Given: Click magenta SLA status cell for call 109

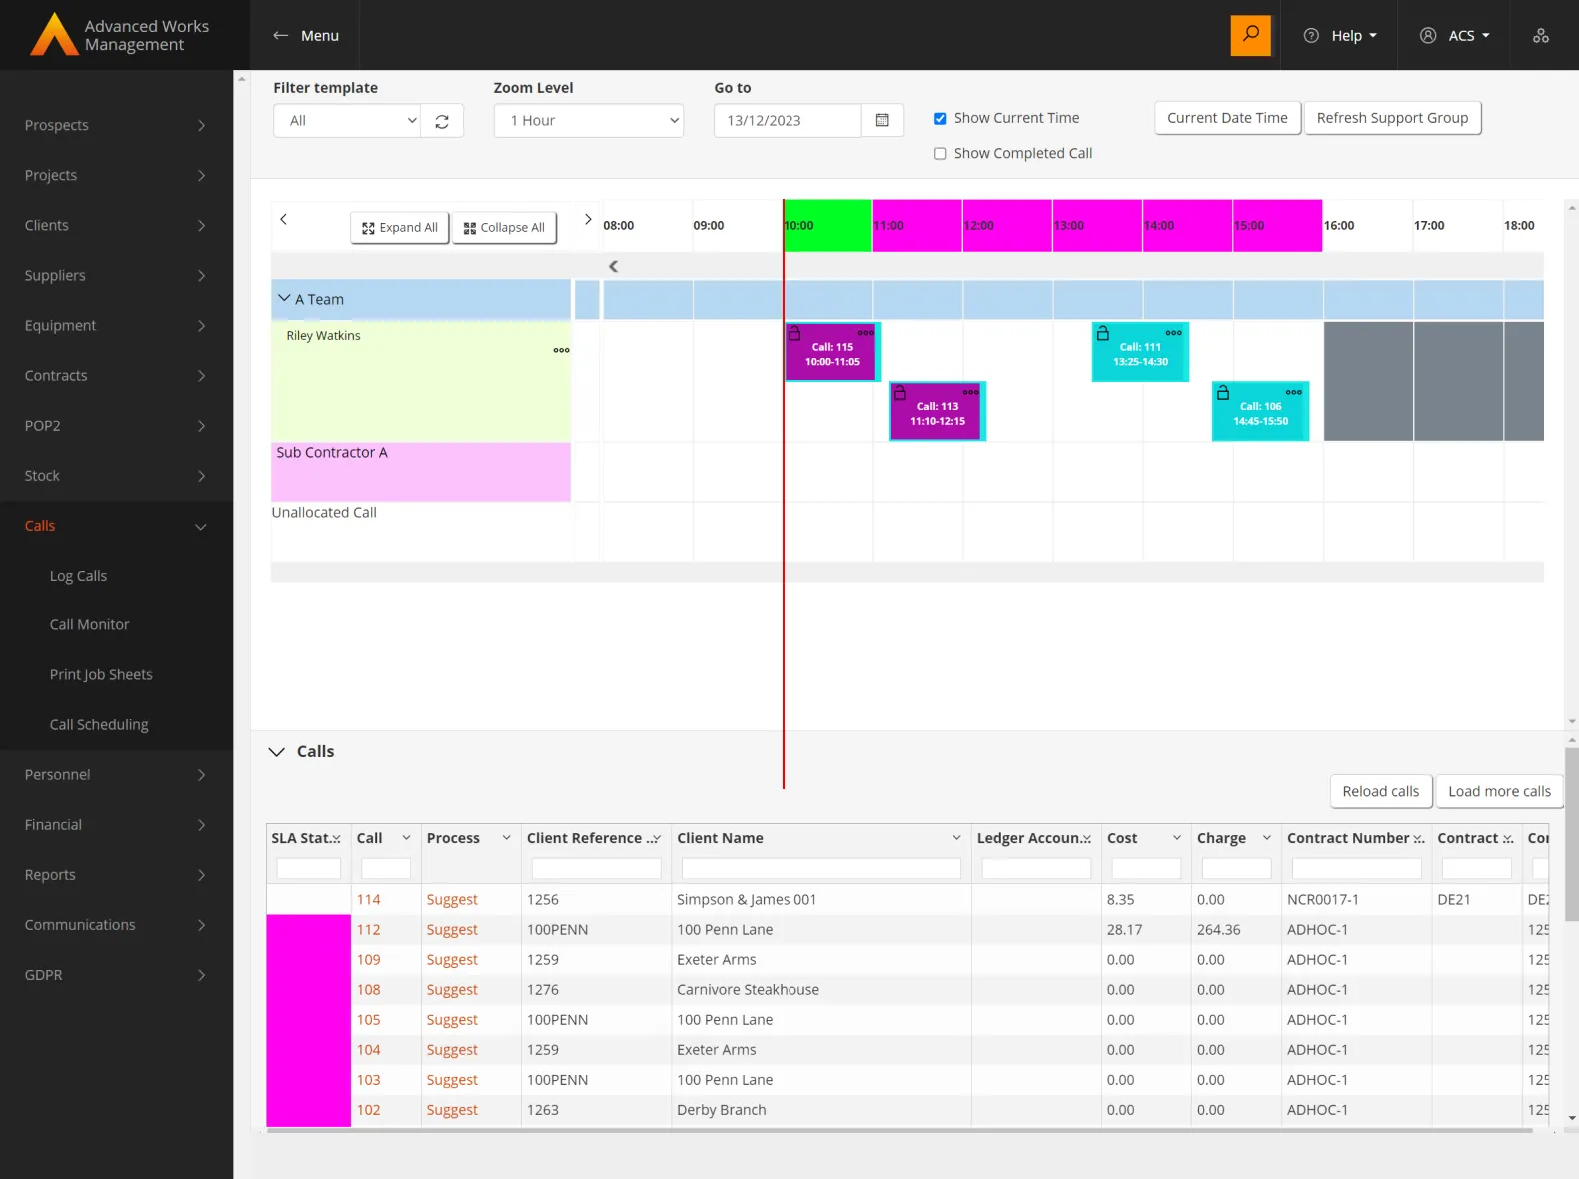Looking at the screenshot, I should pyautogui.click(x=309, y=960).
